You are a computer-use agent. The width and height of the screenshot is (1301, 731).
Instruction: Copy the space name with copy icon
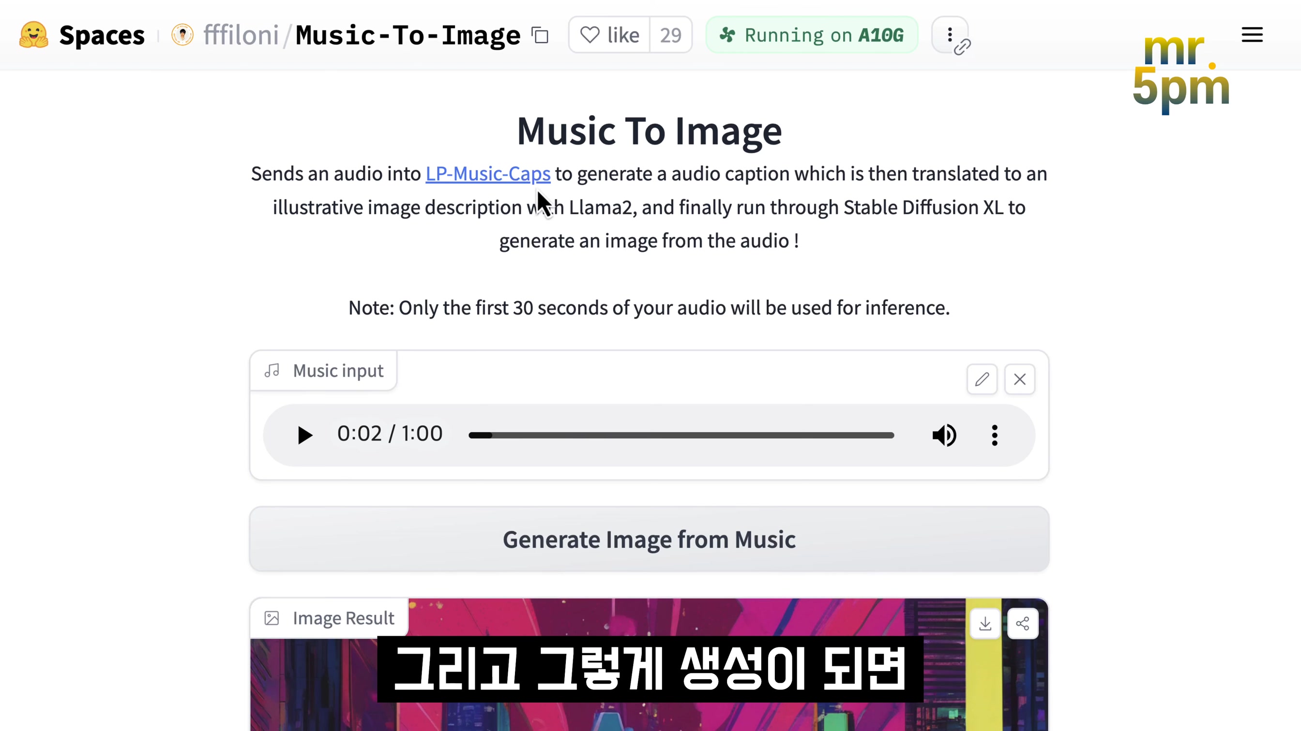(540, 35)
